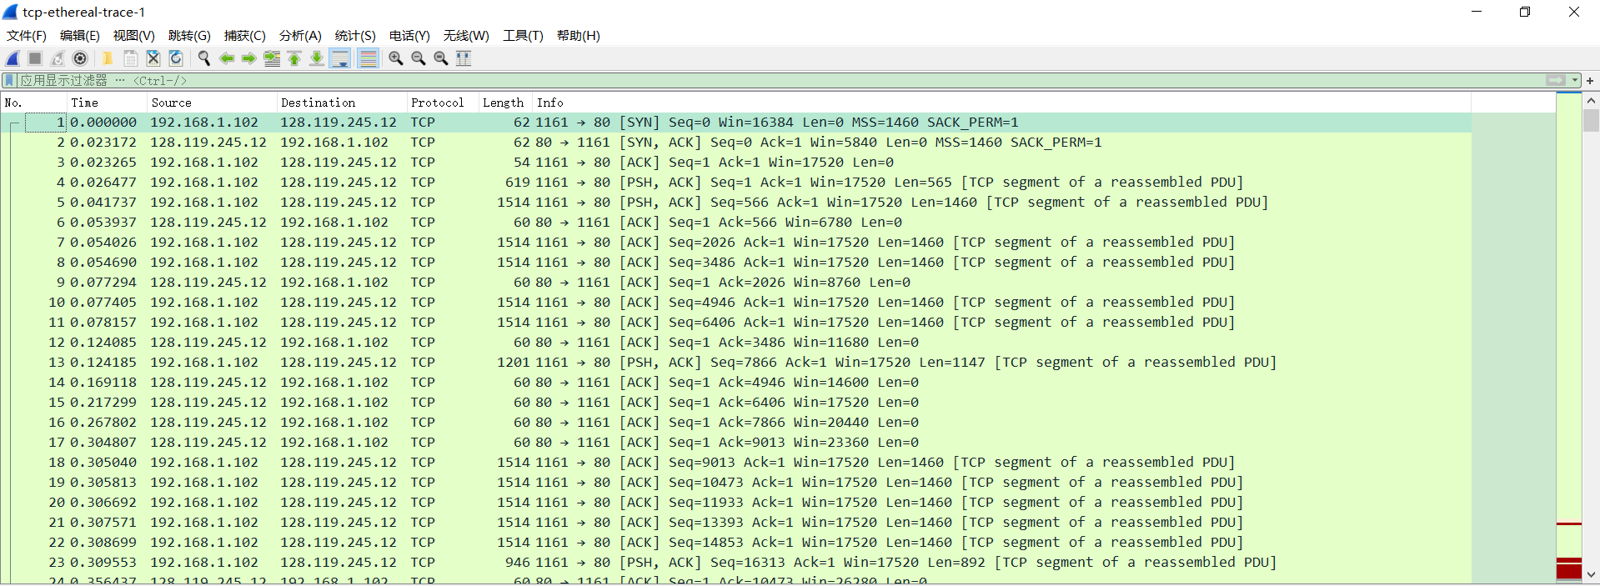Open the 分析(A) menu
1600x586 pixels.
(x=300, y=35)
